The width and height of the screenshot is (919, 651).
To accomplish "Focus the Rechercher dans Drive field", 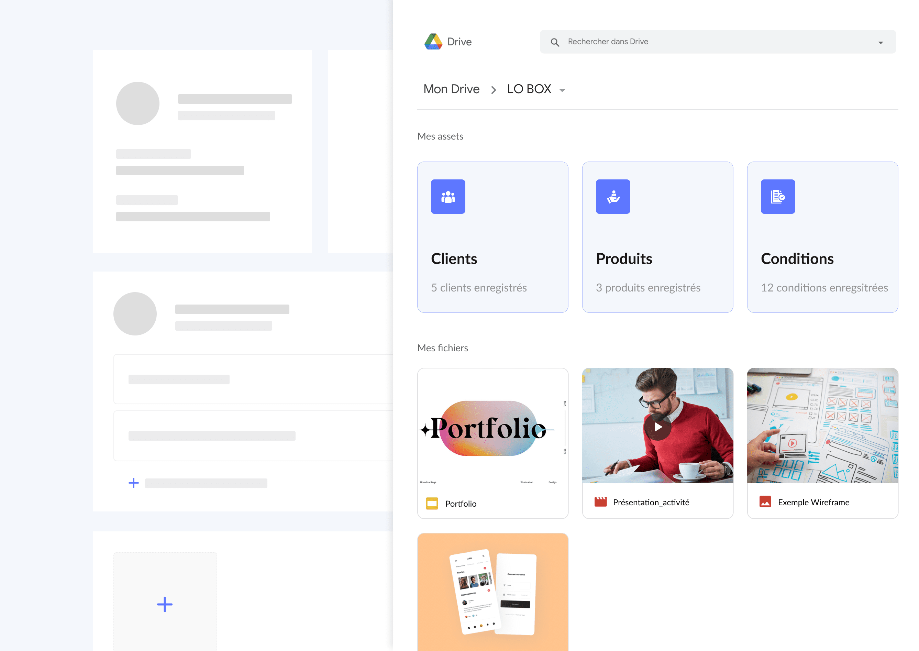I will click(717, 42).
